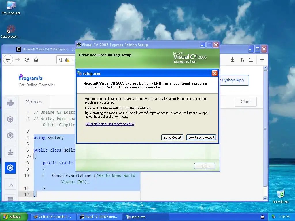
Task: Switch to setup.exe taskbar item
Action: coord(146,217)
